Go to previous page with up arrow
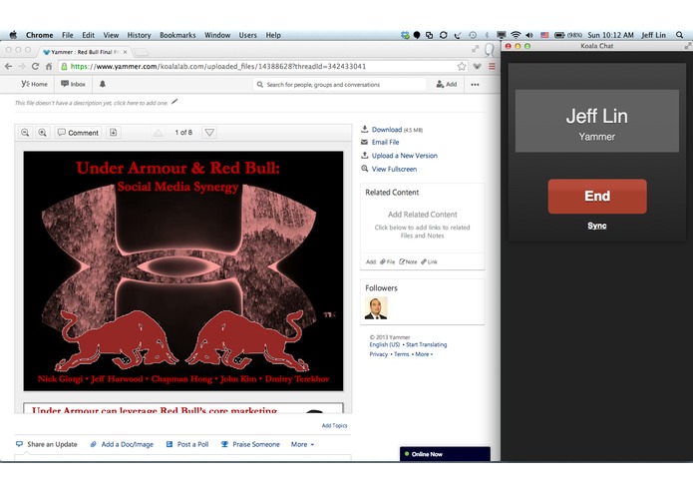The image size is (693, 493). 158,133
